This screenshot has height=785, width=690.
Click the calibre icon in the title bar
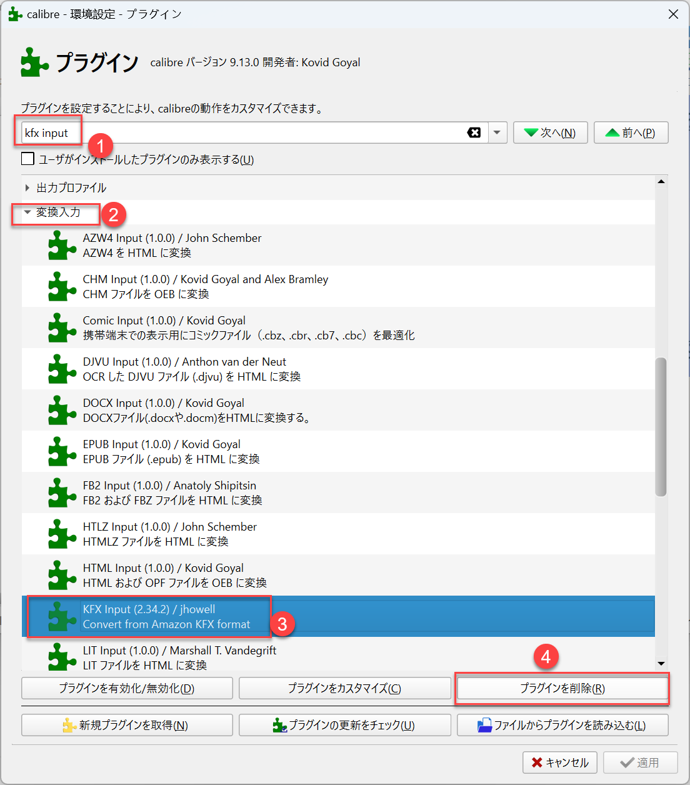(x=15, y=14)
